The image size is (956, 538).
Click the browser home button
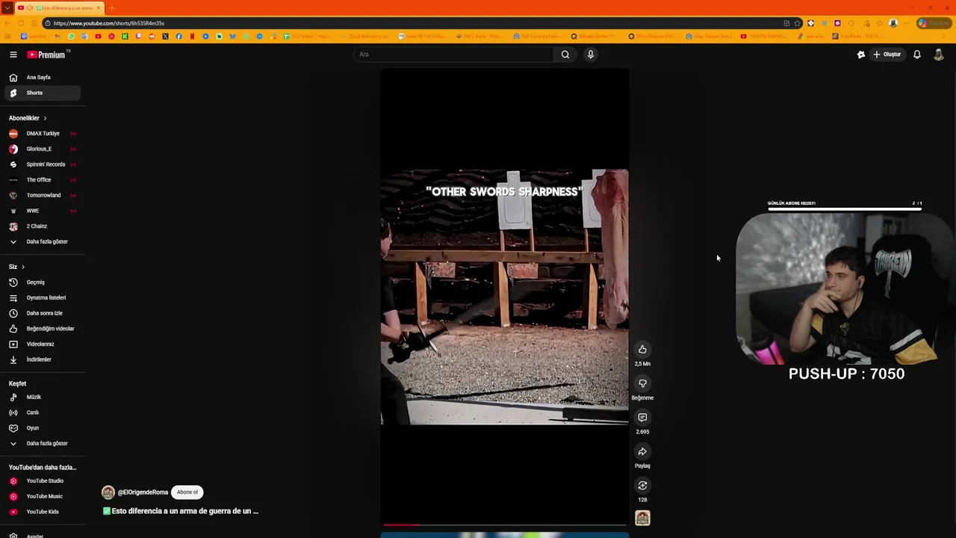click(x=34, y=23)
